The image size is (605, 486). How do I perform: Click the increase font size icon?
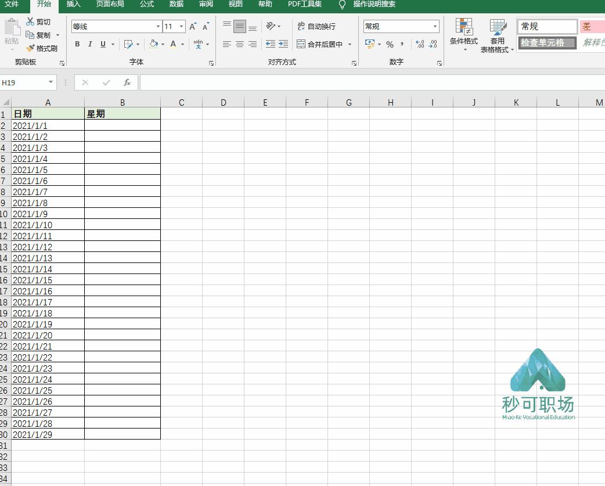pyautogui.click(x=193, y=27)
